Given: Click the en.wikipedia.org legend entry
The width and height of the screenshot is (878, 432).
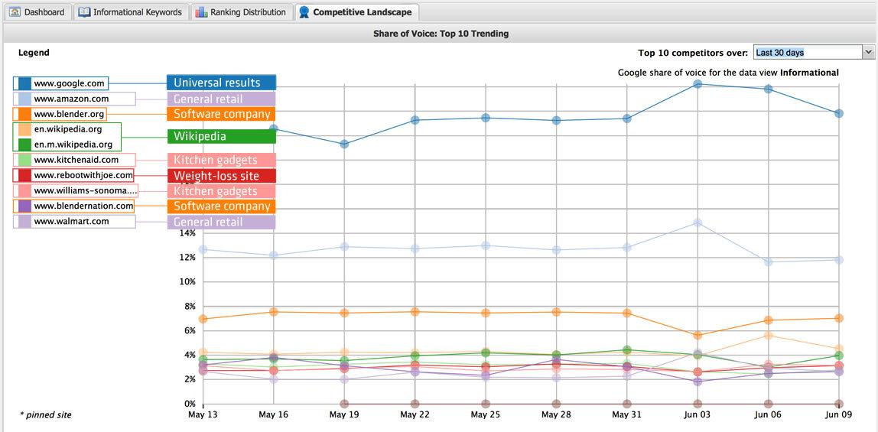Looking at the screenshot, I should pos(68,129).
